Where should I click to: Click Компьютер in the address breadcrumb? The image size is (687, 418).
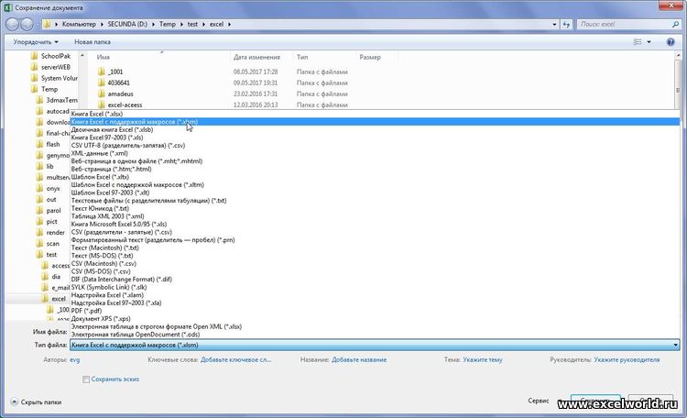click(x=79, y=24)
